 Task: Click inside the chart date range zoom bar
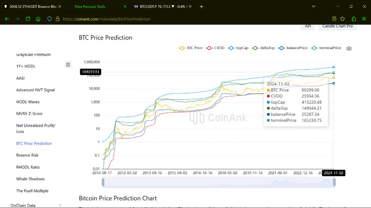coord(219,182)
